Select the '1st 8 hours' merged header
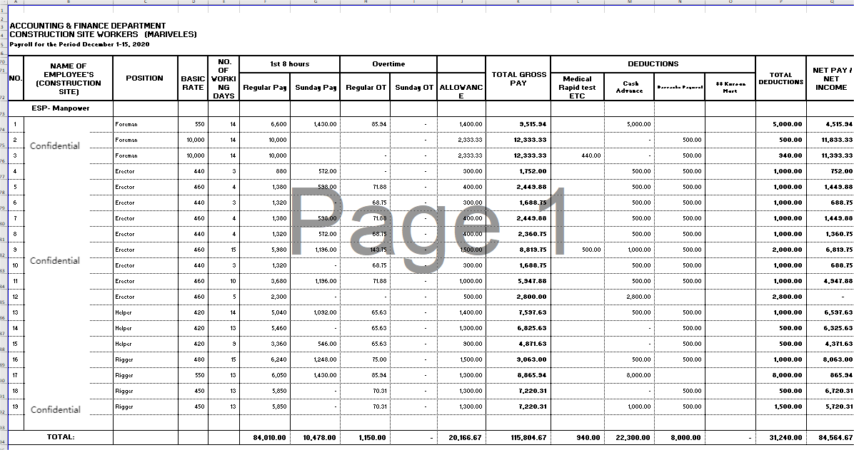854x450 pixels. [290, 64]
